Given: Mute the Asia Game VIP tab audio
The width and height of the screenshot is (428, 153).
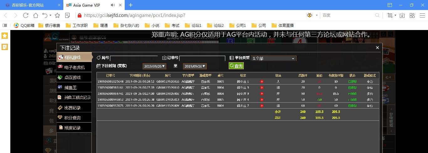Looking at the screenshot, I should click(113, 5).
